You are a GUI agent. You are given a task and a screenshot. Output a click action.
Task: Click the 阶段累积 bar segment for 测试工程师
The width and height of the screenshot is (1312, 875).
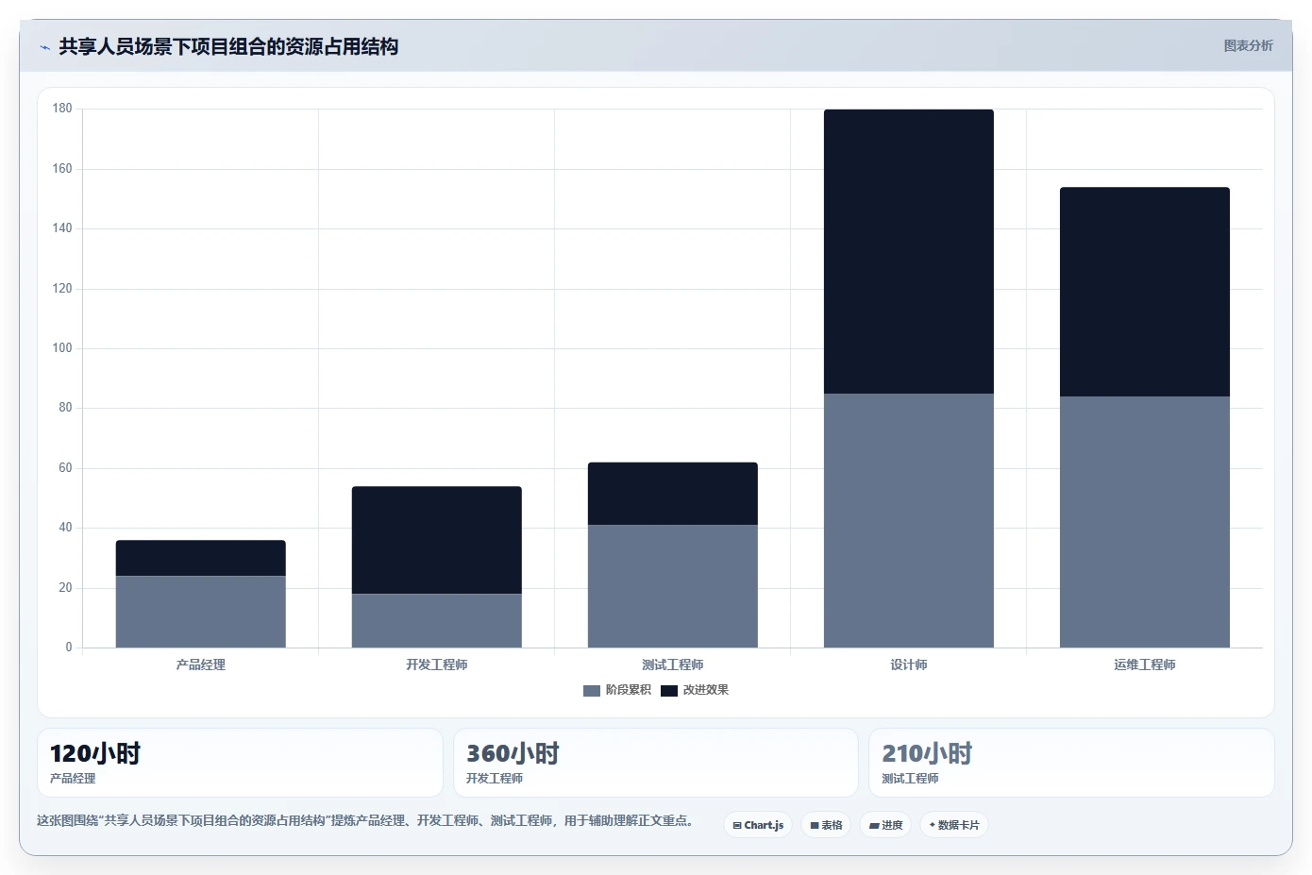(x=673, y=586)
